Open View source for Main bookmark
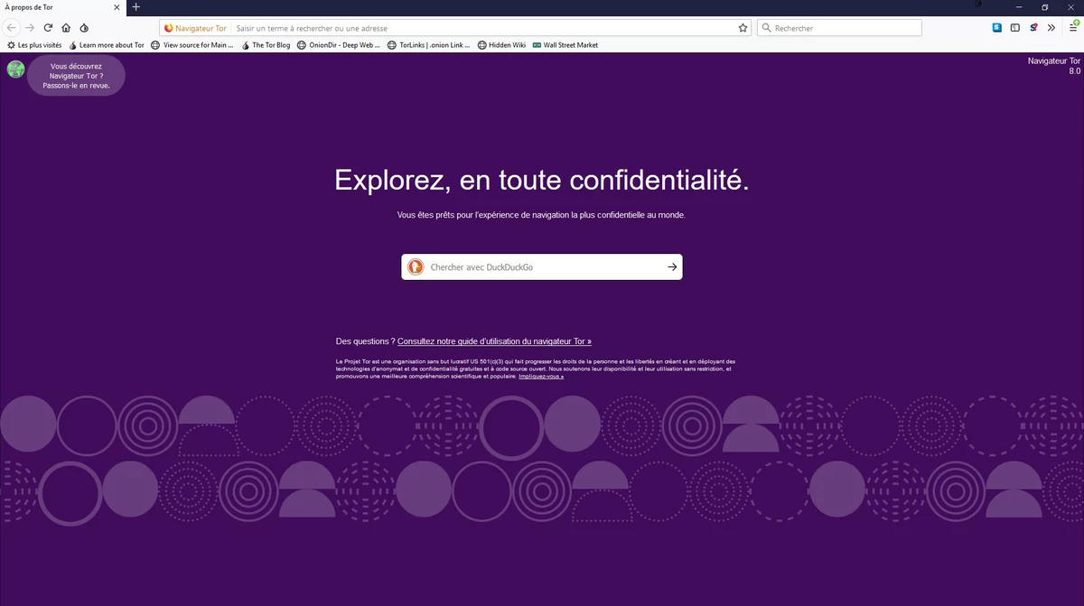1084x606 pixels. pyautogui.click(x=192, y=45)
